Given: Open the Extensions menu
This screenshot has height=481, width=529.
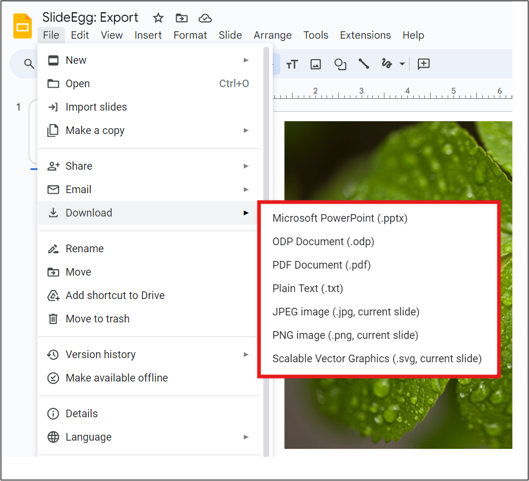Looking at the screenshot, I should [x=365, y=35].
